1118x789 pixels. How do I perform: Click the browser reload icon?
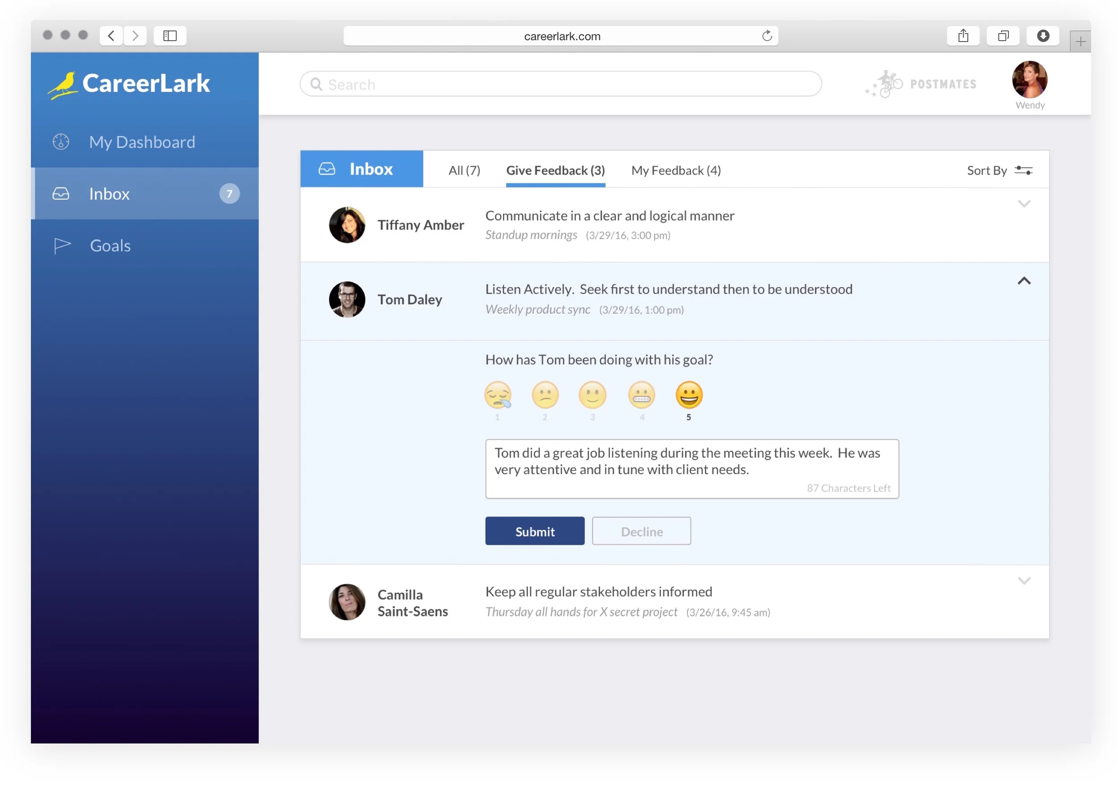click(767, 35)
